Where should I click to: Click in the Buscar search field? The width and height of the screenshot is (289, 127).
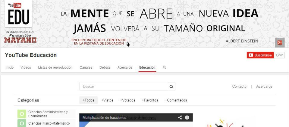pos(124,87)
